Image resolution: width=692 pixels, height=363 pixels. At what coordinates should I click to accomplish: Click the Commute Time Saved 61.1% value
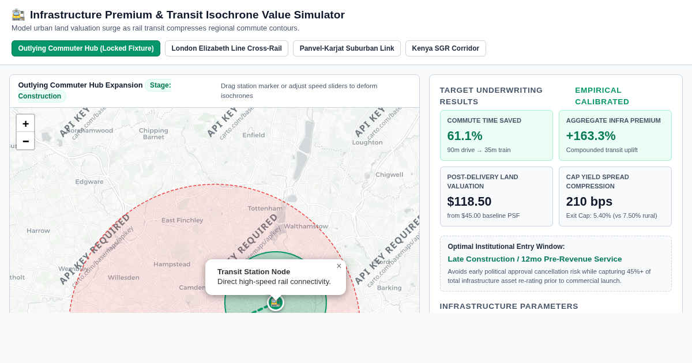pyautogui.click(x=465, y=136)
